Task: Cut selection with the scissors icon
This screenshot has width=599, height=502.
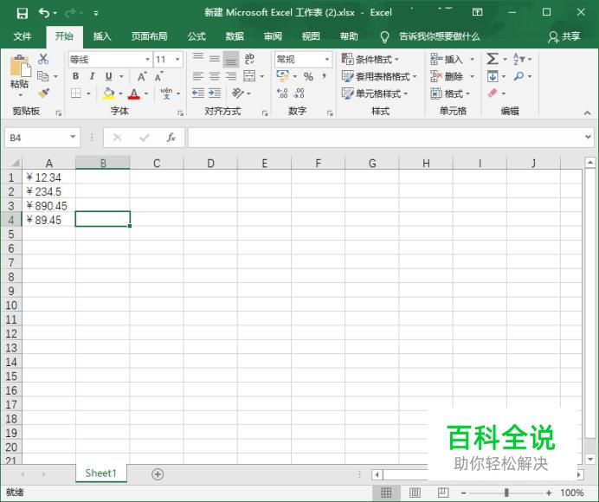Action: 43,59
